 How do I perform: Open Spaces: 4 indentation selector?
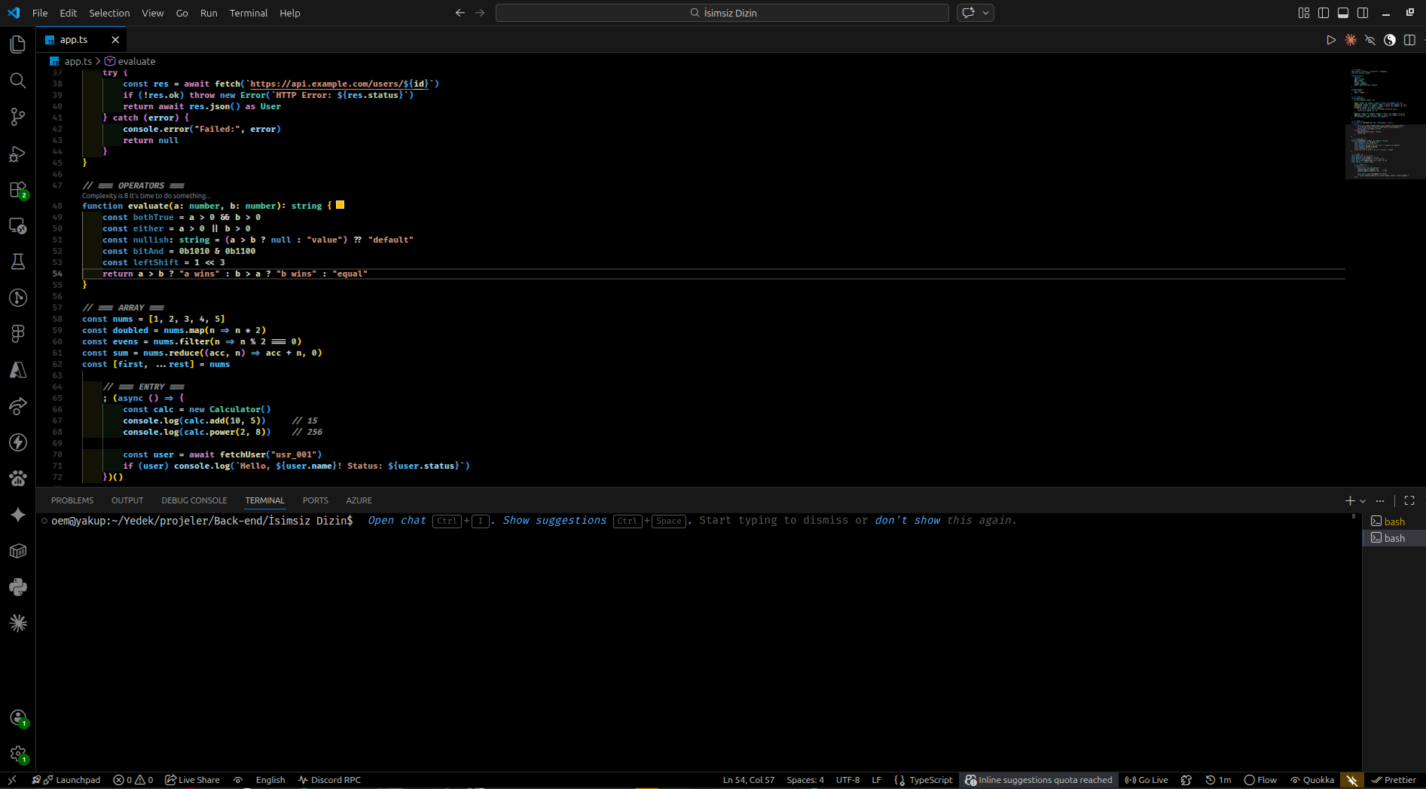click(x=805, y=780)
